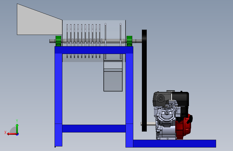The image size is (233, 151).
Task: Select the engine output shaft stub
Action: coord(148,124)
